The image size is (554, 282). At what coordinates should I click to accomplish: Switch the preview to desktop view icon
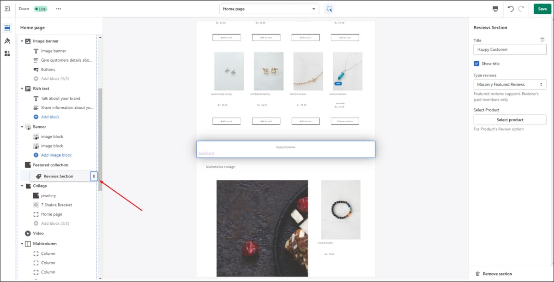pos(495,9)
